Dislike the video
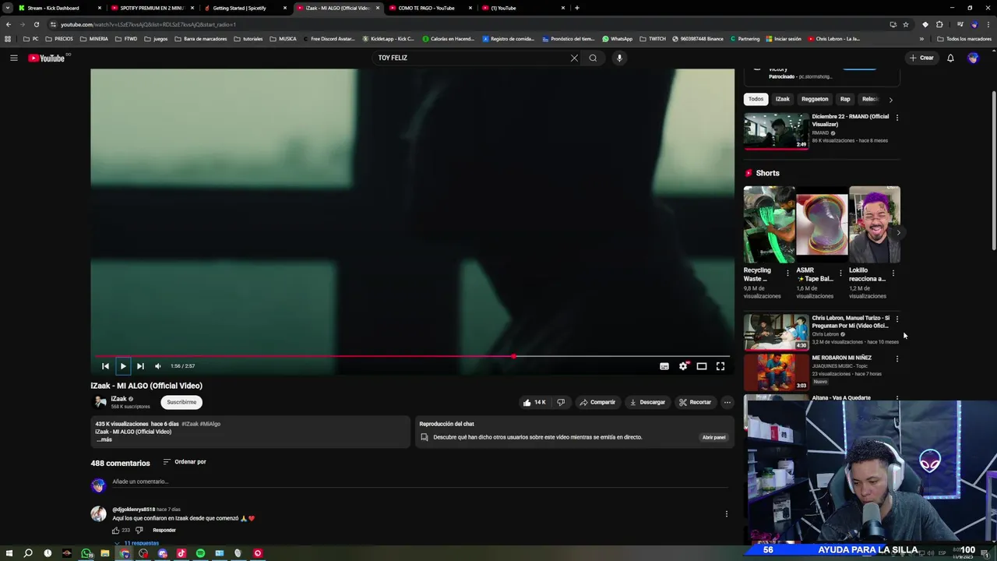The height and width of the screenshot is (561, 997). 561,402
